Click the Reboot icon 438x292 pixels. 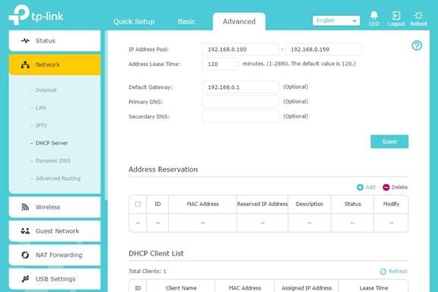[x=418, y=15]
